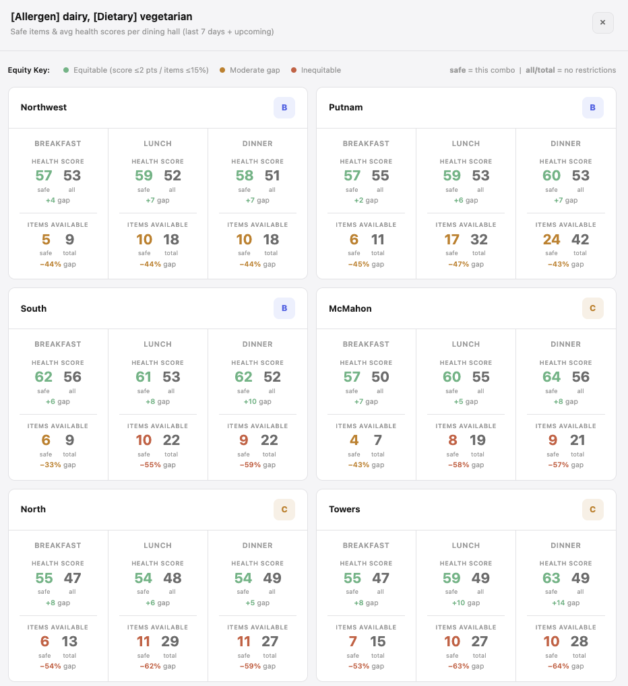Select Northwest's B grade badge
This screenshot has width=628, height=686.
(284, 108)
